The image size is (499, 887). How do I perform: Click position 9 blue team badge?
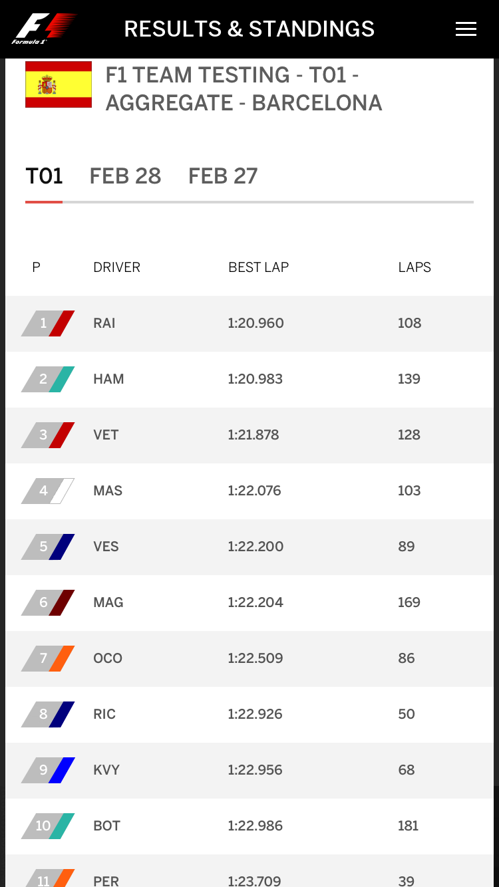pyautogui.click(x=48, y=770)
